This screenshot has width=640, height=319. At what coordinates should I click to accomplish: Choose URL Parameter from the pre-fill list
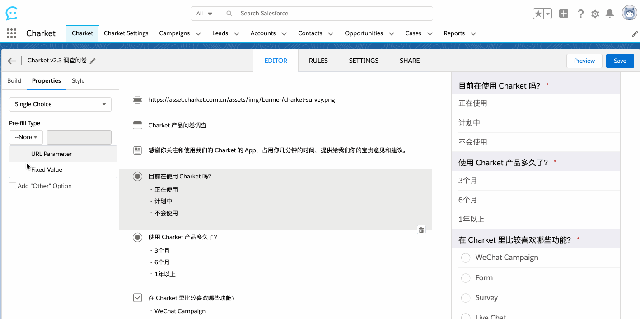pos(51,154)
